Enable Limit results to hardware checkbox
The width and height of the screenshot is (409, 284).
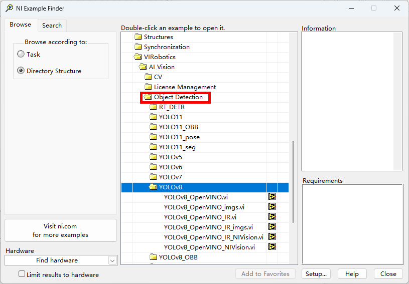coord(22,274)
